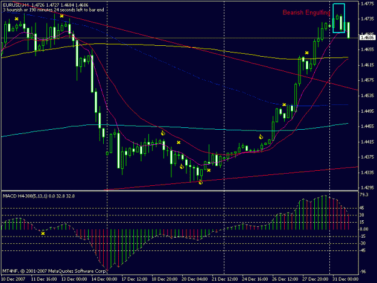Viewport: 377px width, 283px height.
Task: Click the 18 Dec 20:00 time label
Action: [165, 279]
